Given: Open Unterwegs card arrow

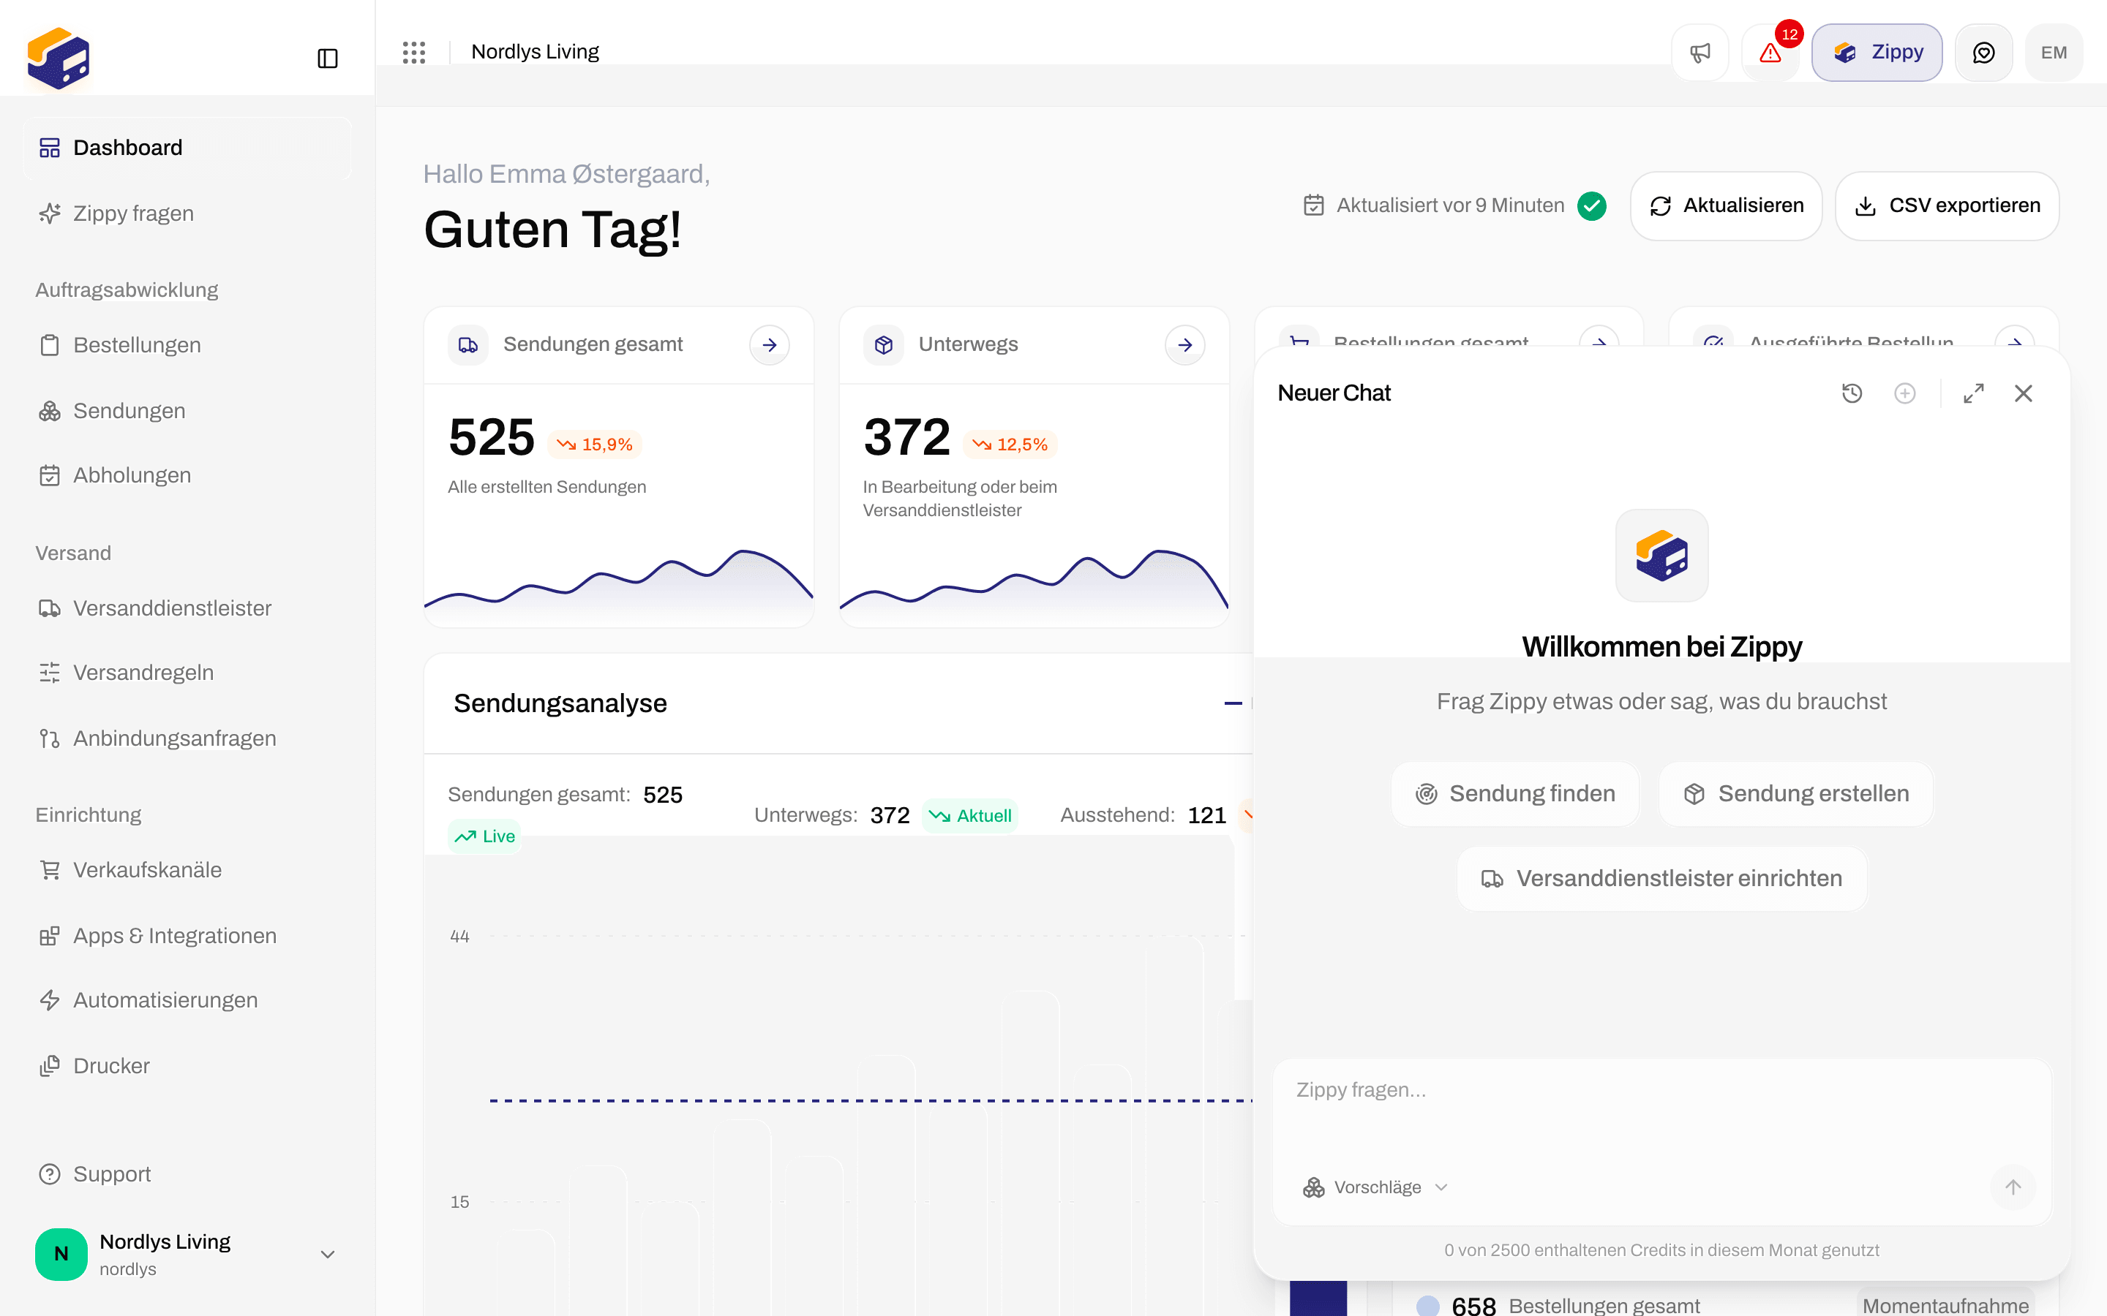Looking at the screenshot, I should click(1185, 346).
